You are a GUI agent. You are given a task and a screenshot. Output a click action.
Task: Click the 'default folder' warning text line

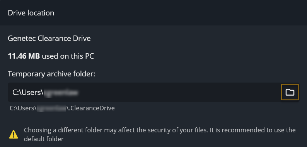pyautogui.click(x=44, y=139)
